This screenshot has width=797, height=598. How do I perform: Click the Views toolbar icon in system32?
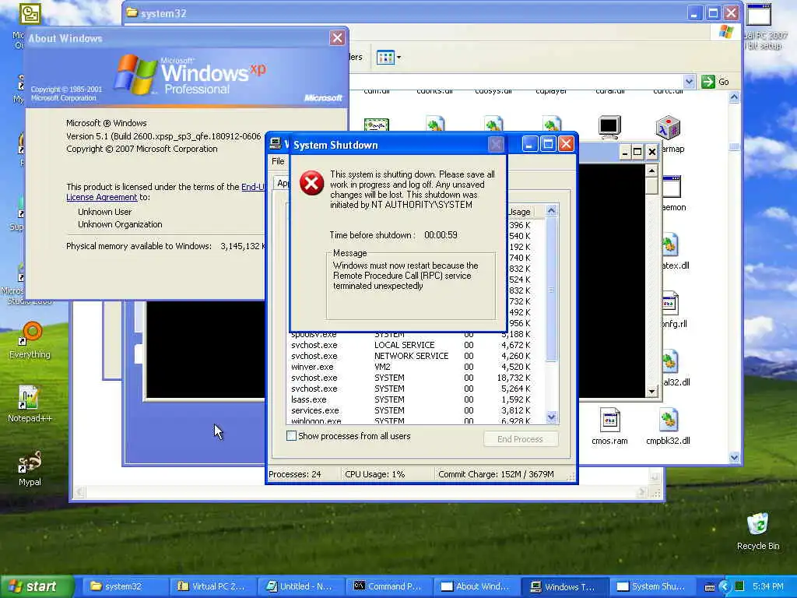(385, 58)
